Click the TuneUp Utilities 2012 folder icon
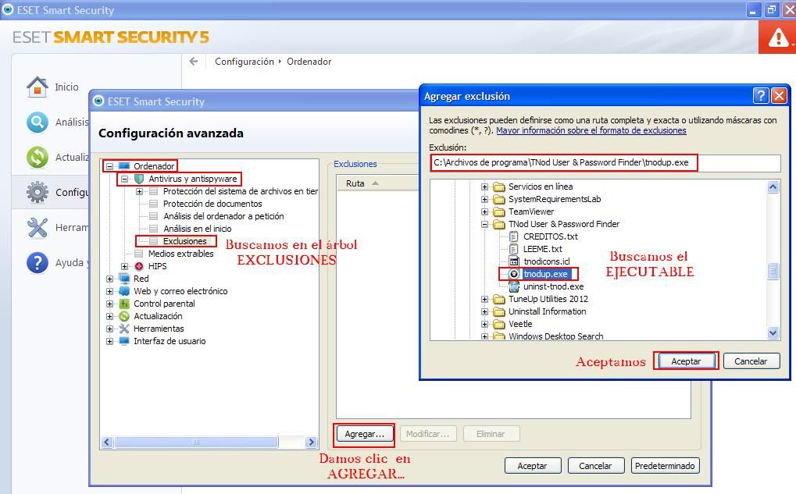796x494 pixels. tap(499, 299)
